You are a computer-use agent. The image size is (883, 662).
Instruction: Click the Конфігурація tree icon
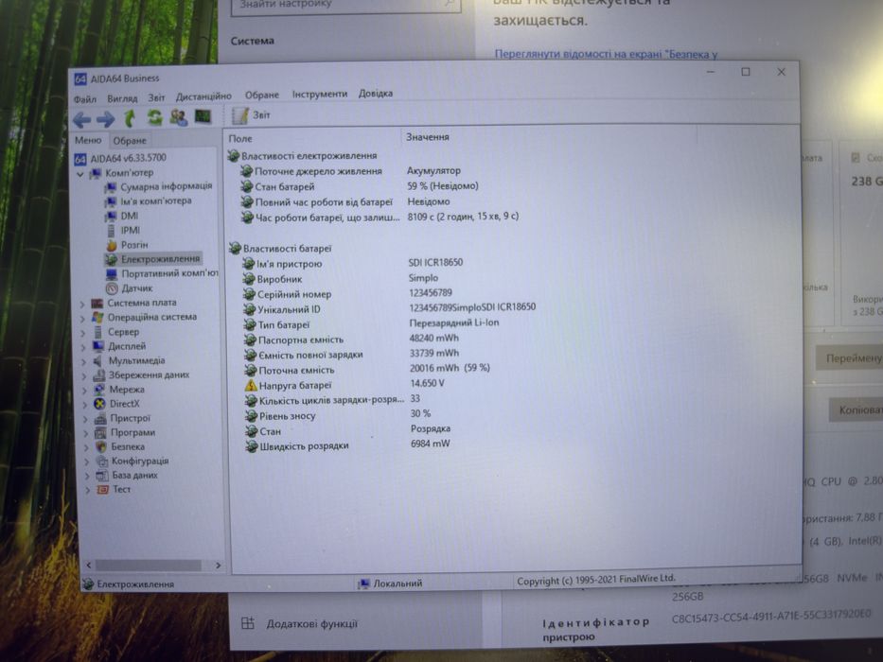tap(102, 462)
